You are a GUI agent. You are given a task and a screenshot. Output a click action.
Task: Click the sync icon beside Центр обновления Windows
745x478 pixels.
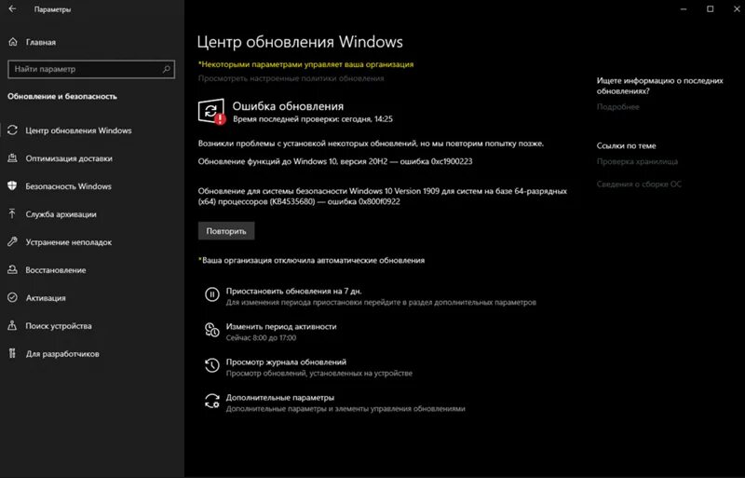[12, 130]
